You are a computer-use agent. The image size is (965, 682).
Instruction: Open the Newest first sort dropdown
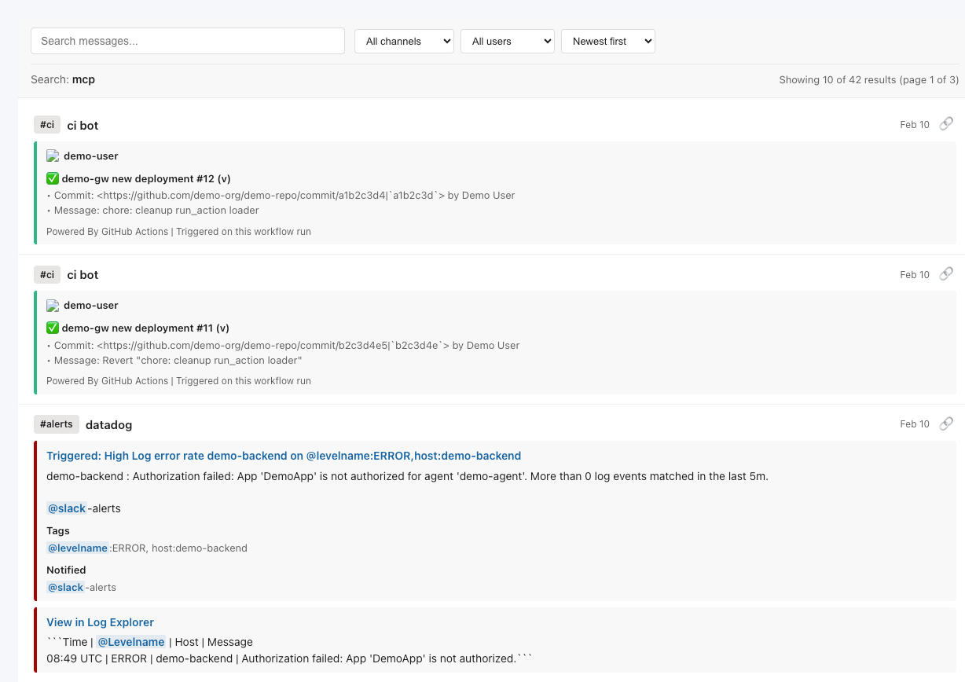pyautogui.click(x=608, y=41)
